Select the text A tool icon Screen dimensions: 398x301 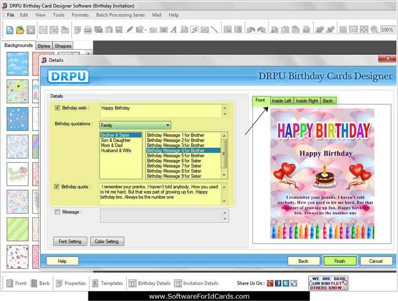174,30
